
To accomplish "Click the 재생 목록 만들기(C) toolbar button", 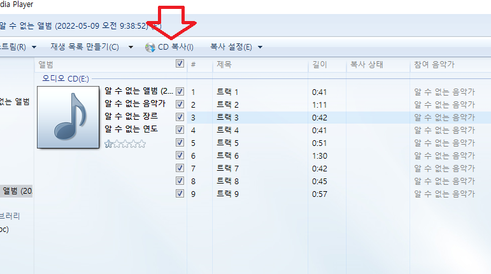I will pos(83,47).
